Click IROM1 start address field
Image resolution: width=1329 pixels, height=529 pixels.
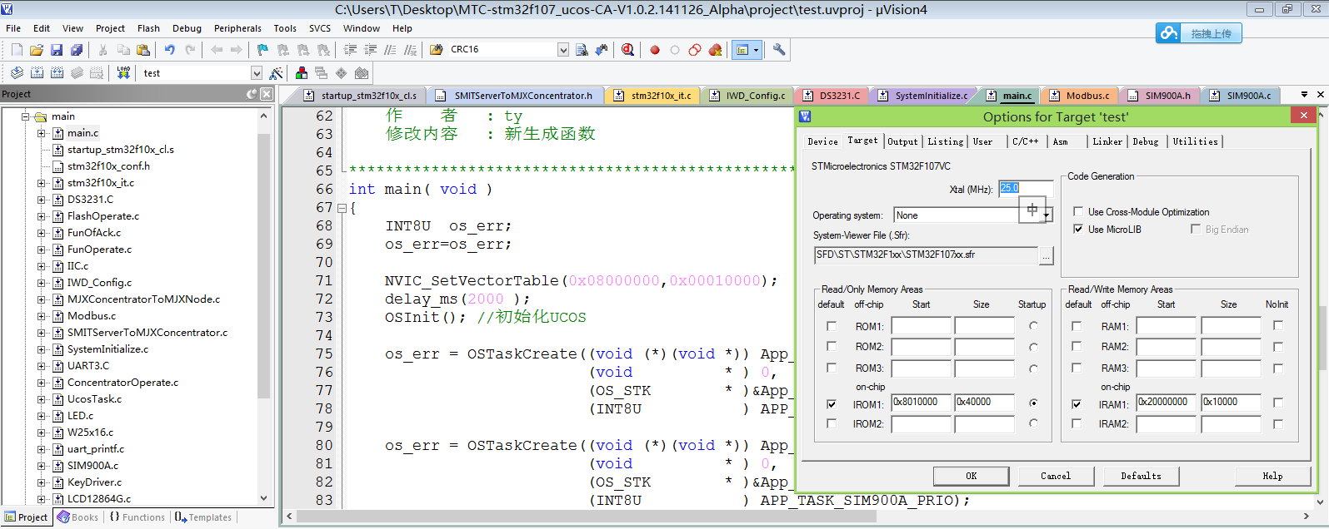[921, 403]
